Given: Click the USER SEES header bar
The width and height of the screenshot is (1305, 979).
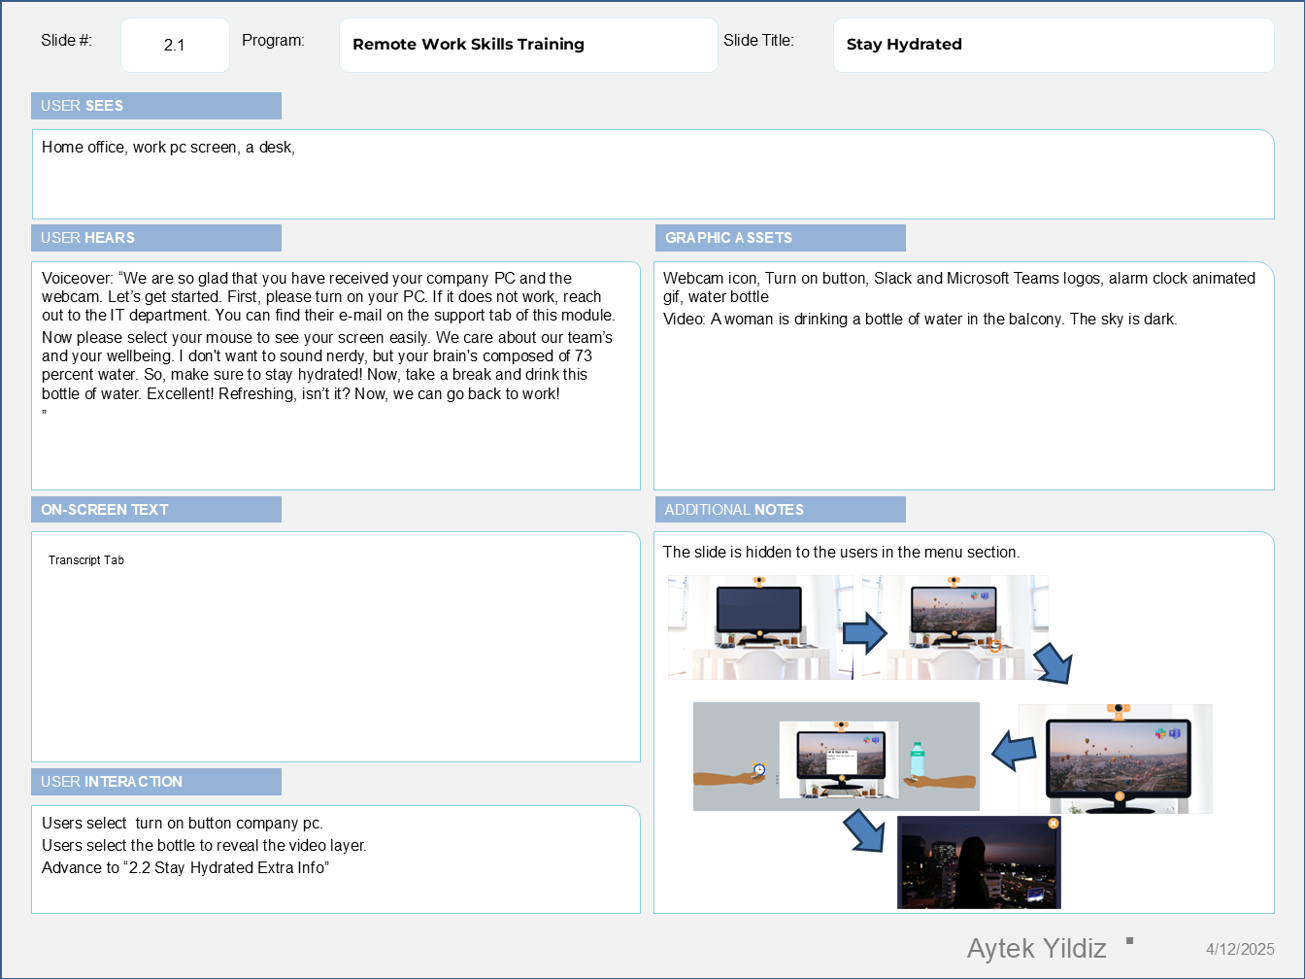Looking at the screenshot, I should click(x=155, y=106).
